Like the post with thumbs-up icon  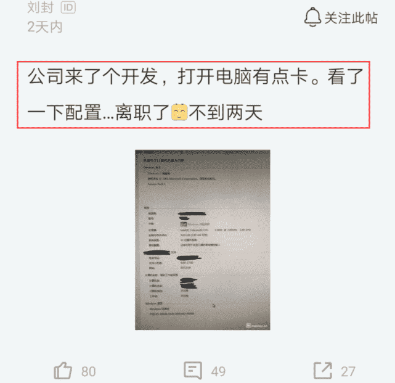tap(63, 371)
